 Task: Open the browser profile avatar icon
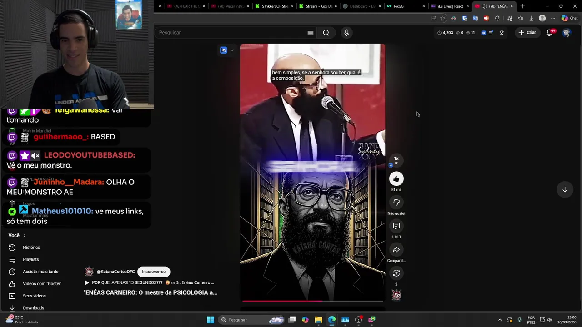[x=542, y=18]
